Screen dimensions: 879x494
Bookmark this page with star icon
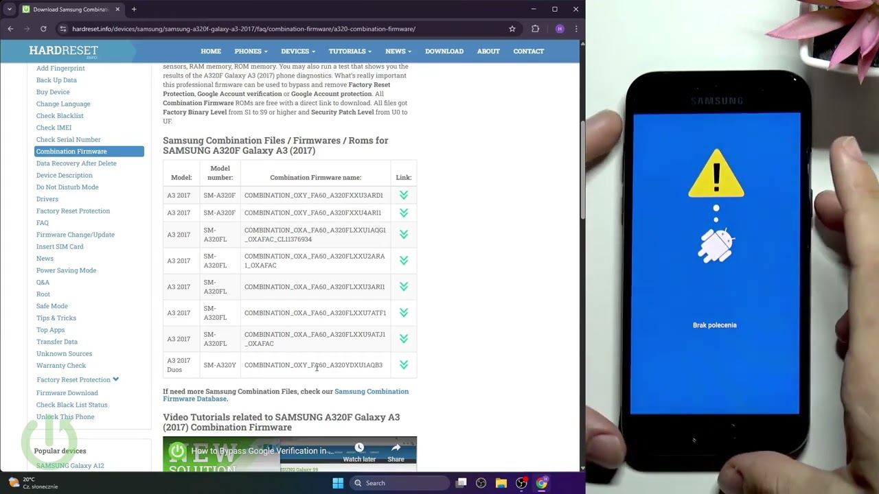512,29
